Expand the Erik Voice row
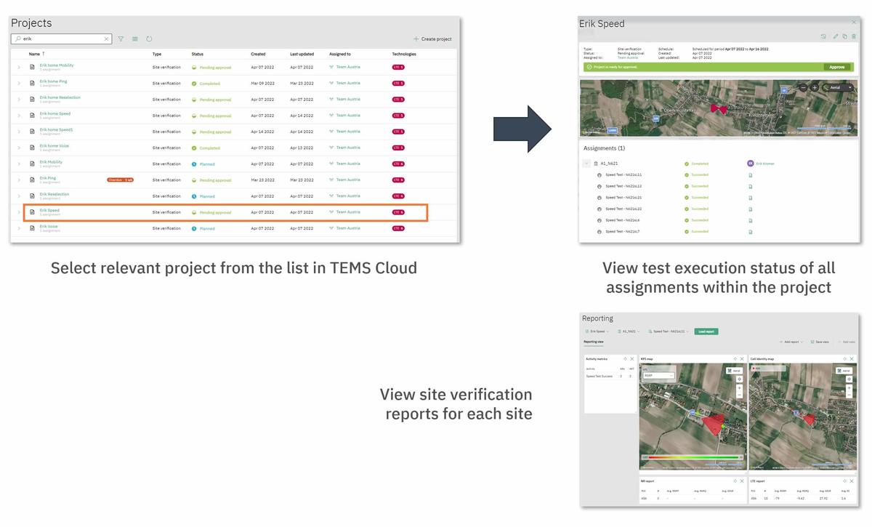 [19, 228]
